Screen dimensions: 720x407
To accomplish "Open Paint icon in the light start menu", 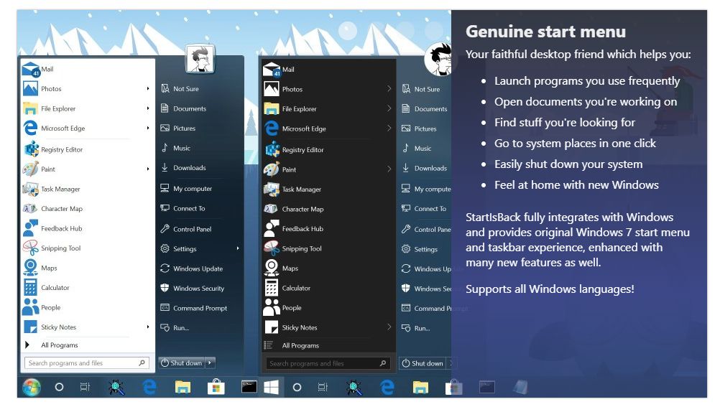I will 30,169.
